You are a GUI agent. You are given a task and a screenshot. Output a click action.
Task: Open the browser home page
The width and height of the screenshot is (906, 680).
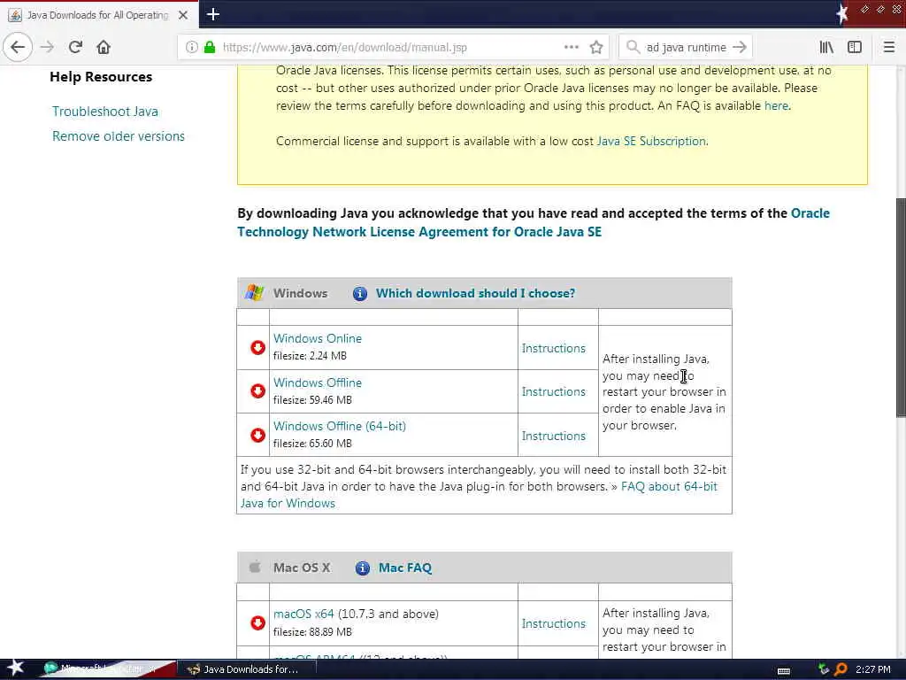[x=104, y=47]
